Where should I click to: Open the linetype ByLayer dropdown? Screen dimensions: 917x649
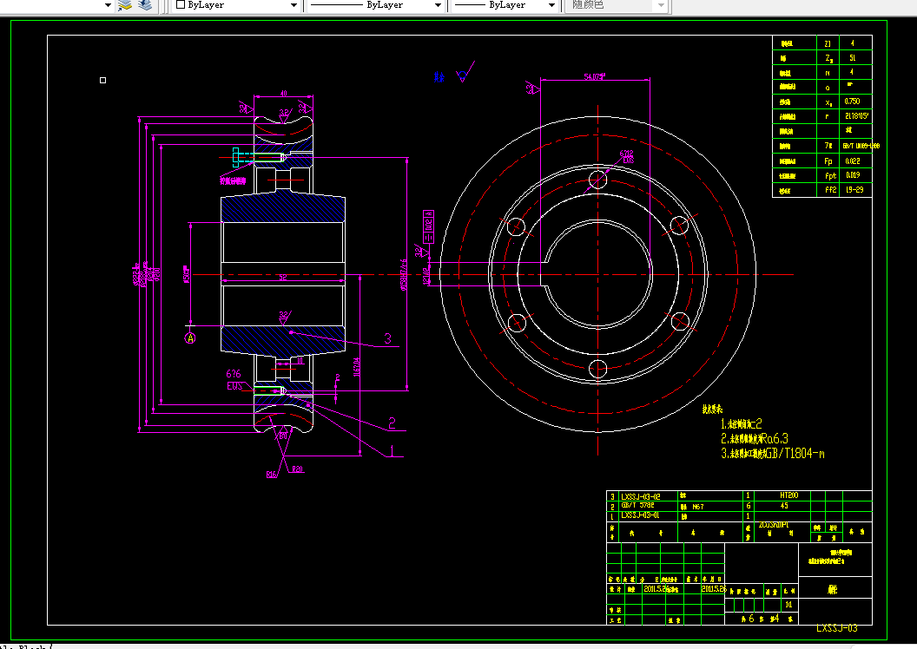[375, 5]
